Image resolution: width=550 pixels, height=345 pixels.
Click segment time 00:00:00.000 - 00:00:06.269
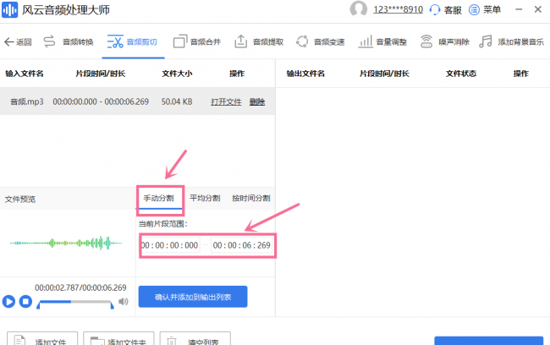(101, 101)
